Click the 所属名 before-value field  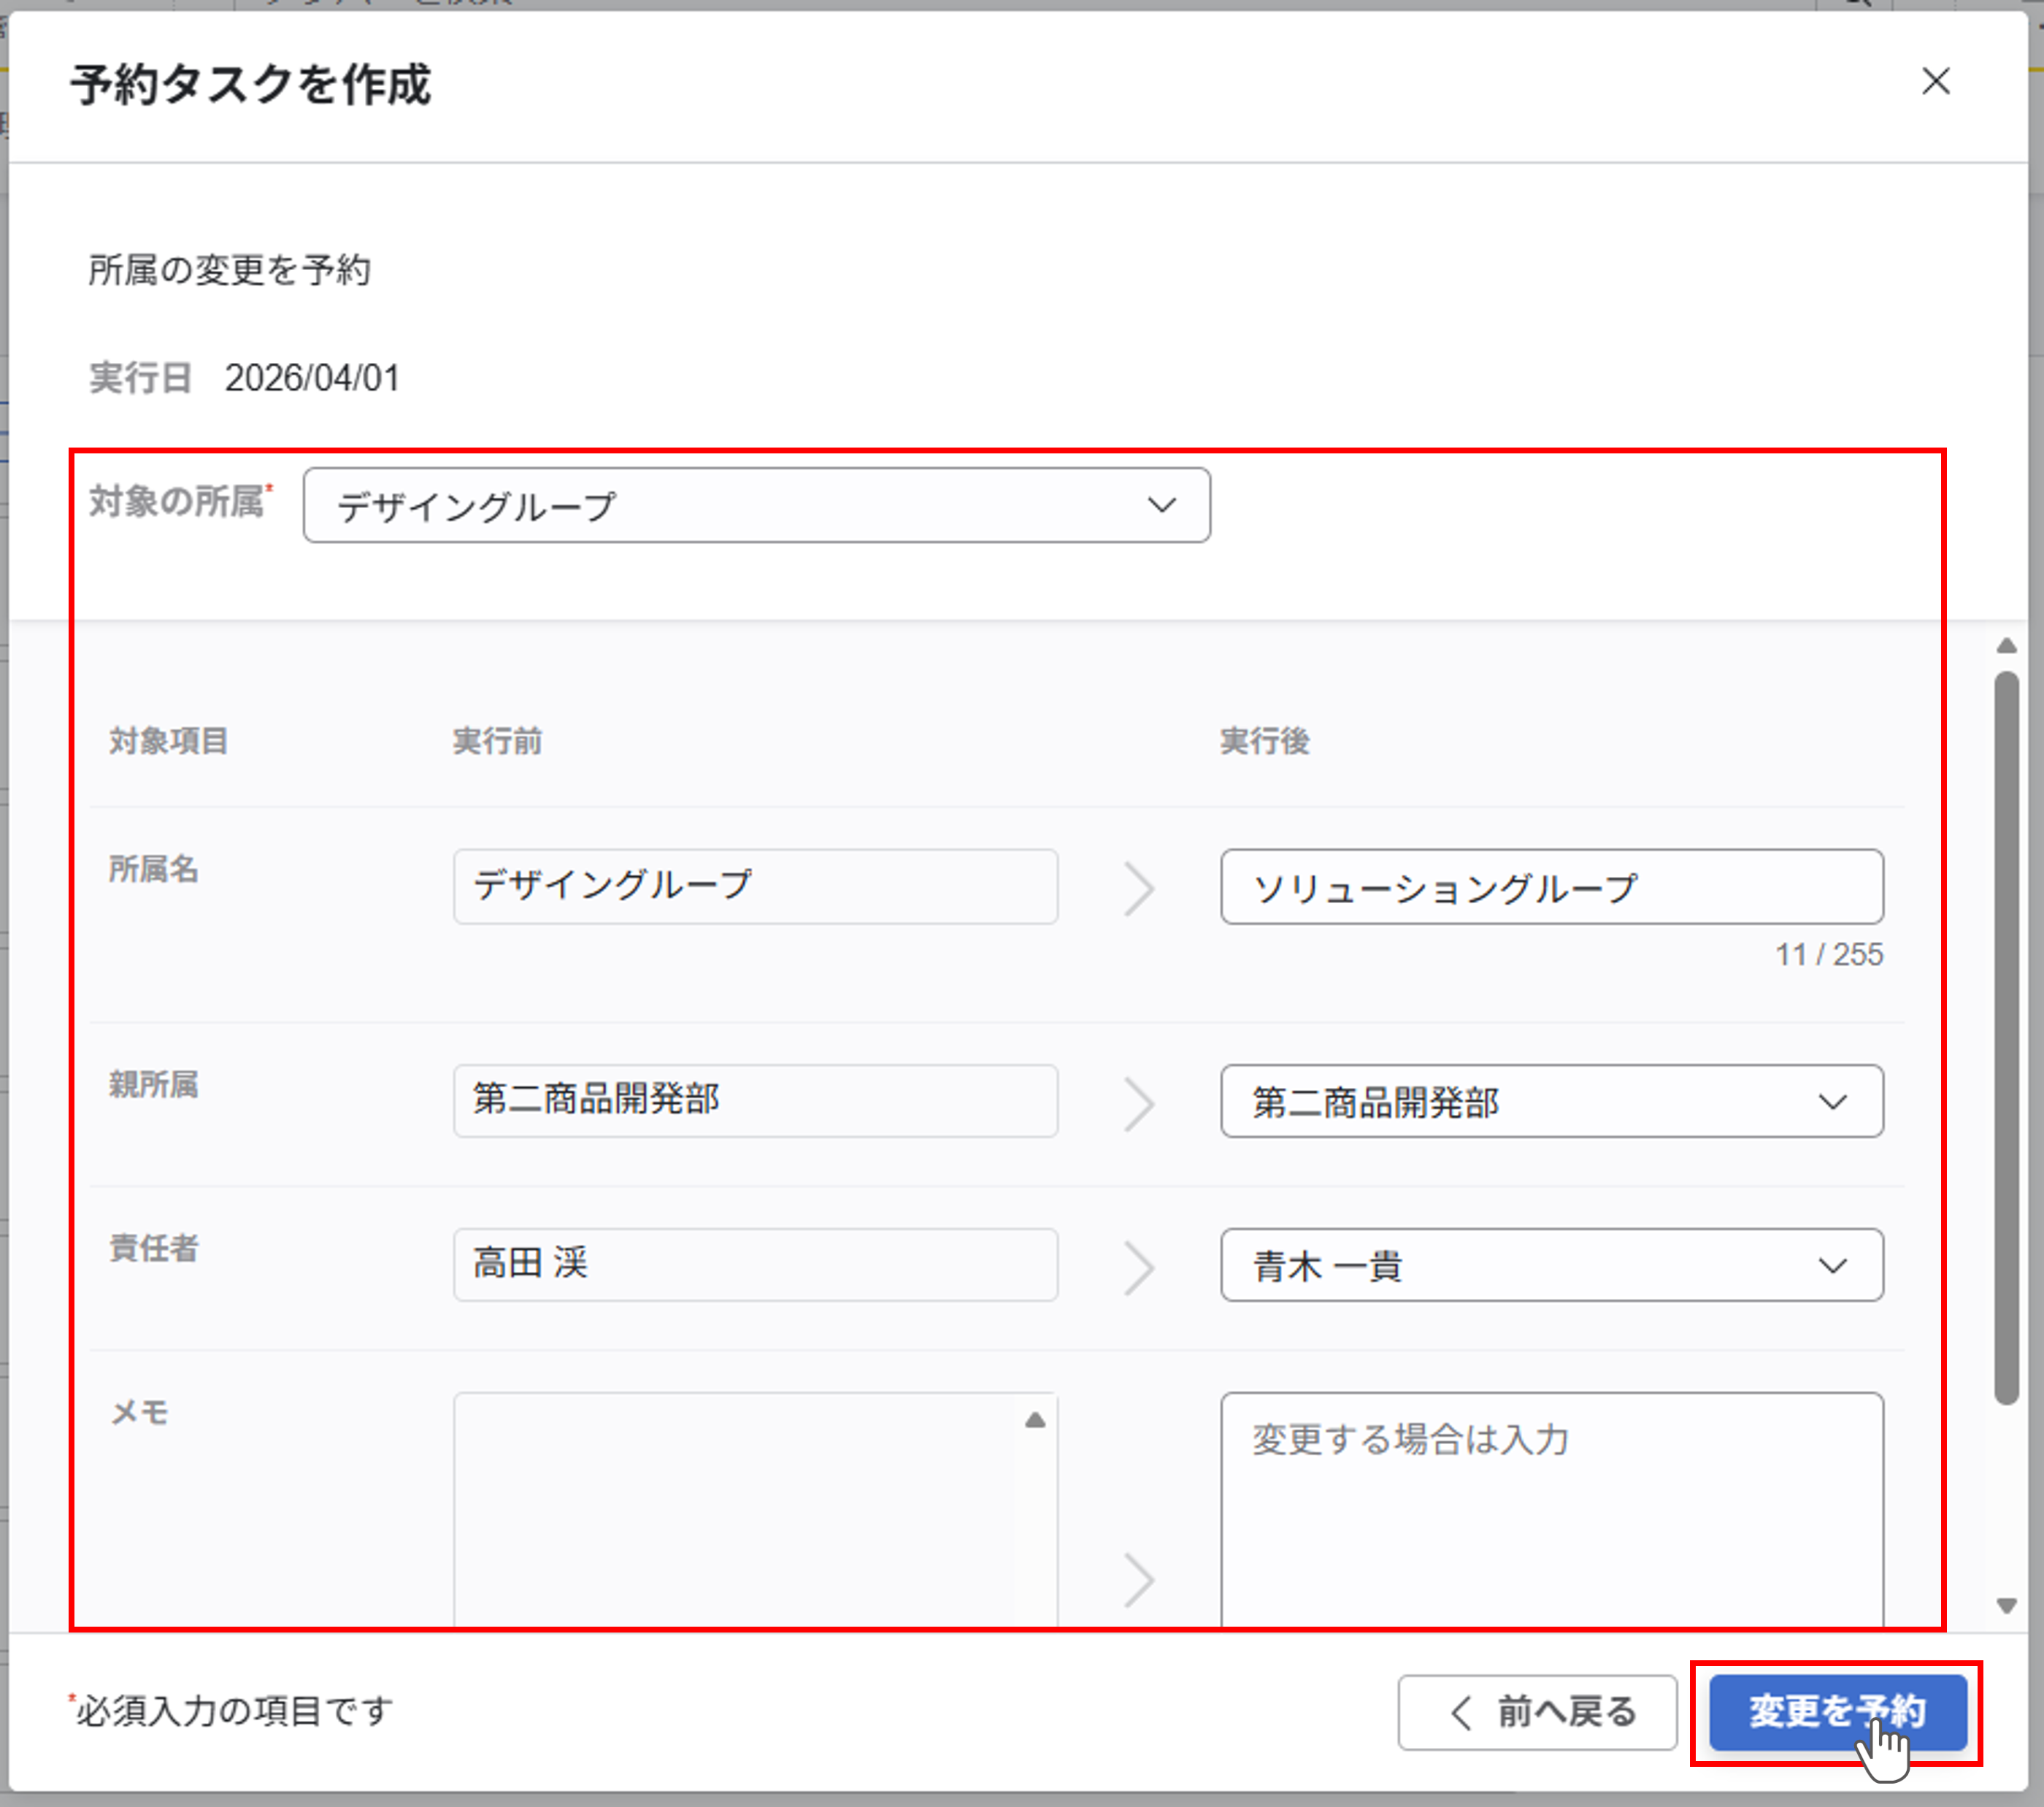click(755, 886)
